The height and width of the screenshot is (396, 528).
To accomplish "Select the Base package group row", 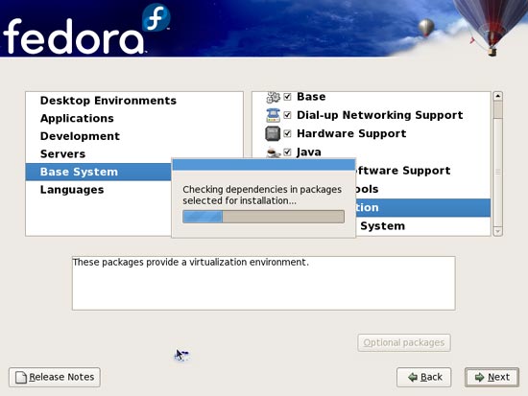I will point(372,97).
